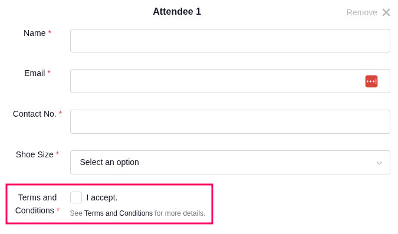Click the red asterisk next to Shoe Size
Image resolution: width=398 pixels, height=234 pixels.
(57, 153)
